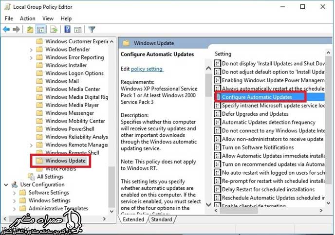Click the policy setting link

[x=147, y=69]
